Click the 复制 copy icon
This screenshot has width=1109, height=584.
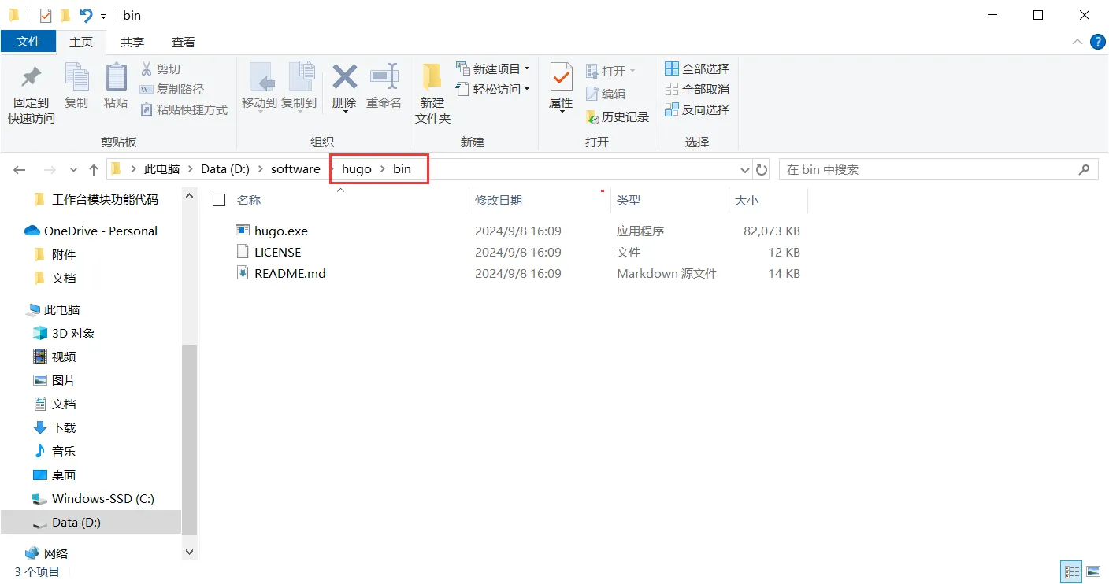pos(76,77)
